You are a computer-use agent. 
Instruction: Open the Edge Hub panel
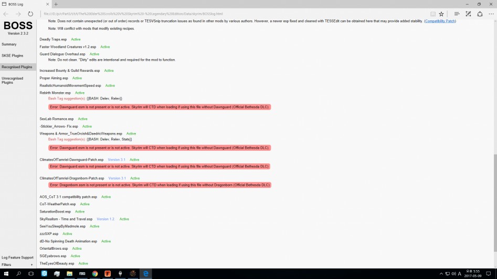coord(457,14)
